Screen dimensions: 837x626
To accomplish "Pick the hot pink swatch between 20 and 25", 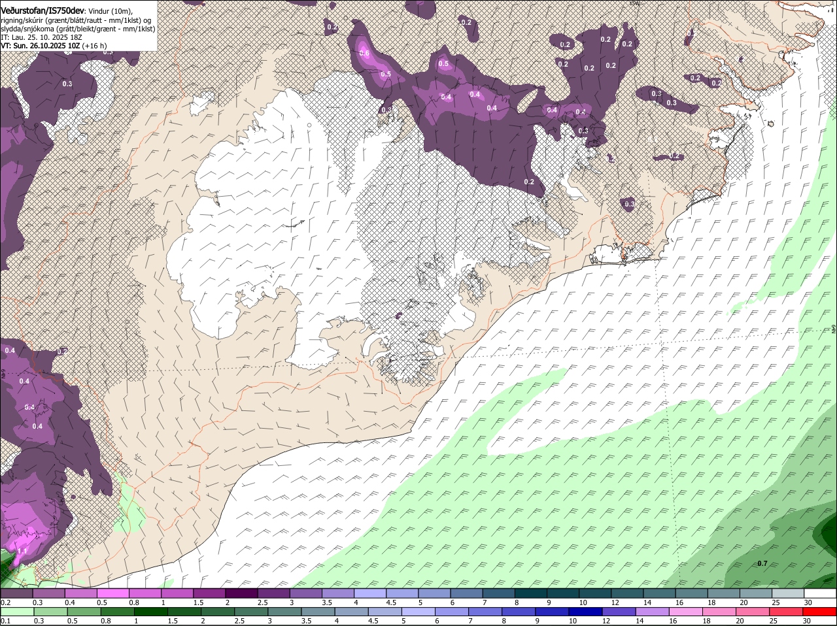I will point(753,612).
